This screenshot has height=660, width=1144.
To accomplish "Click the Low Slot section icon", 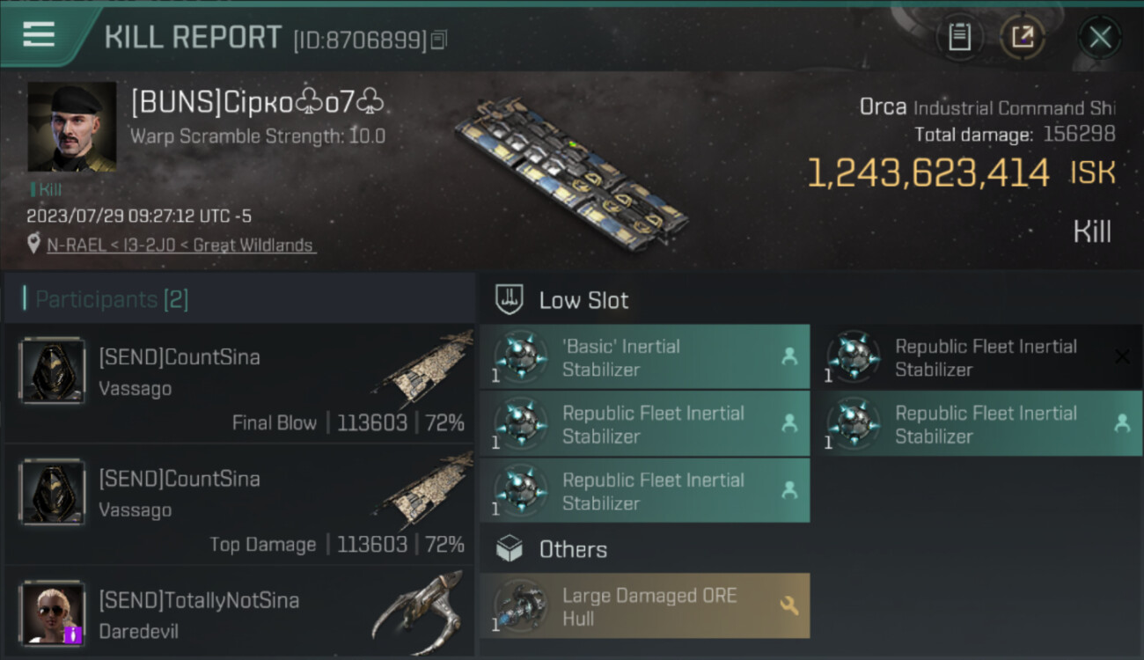I will [510, 299].
